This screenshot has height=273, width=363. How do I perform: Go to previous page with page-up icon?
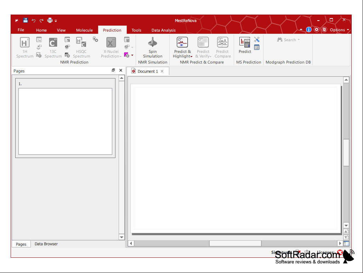tap(346, 231)
